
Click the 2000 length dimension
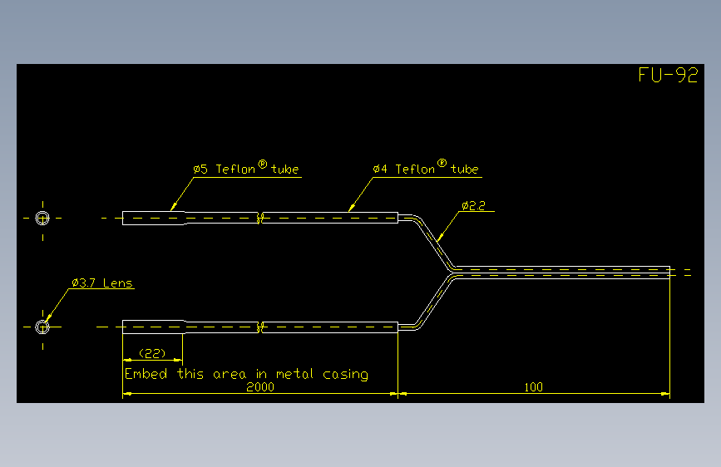point(260,387)
